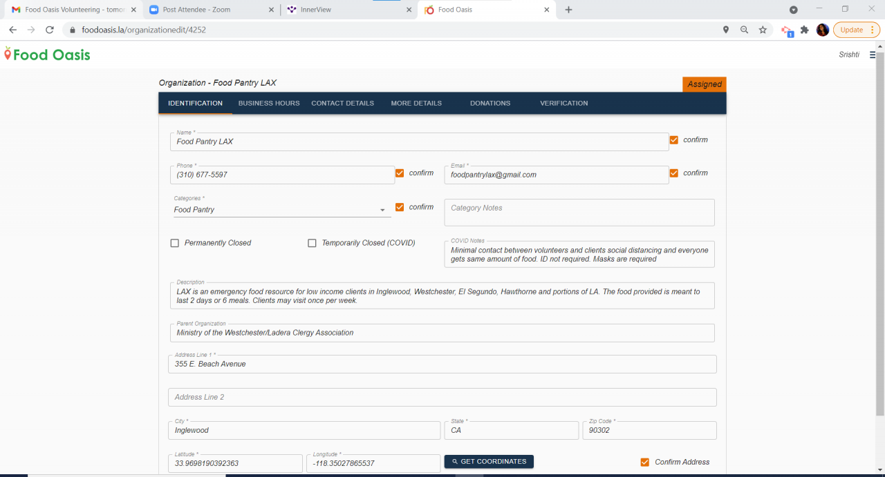Open the Business Hours tab
Viewport: 885px width, 477px height.
pyautogui.click(x=269, y=104)
